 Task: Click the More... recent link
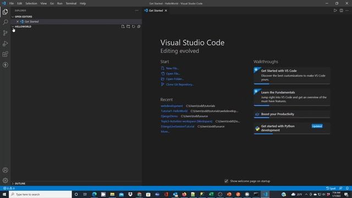(x=165, y=131)
